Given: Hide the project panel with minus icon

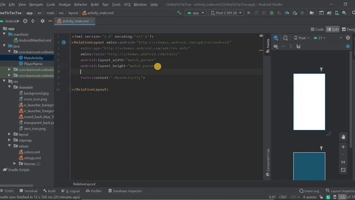Looking at the screenshot, I should point(50,21).
